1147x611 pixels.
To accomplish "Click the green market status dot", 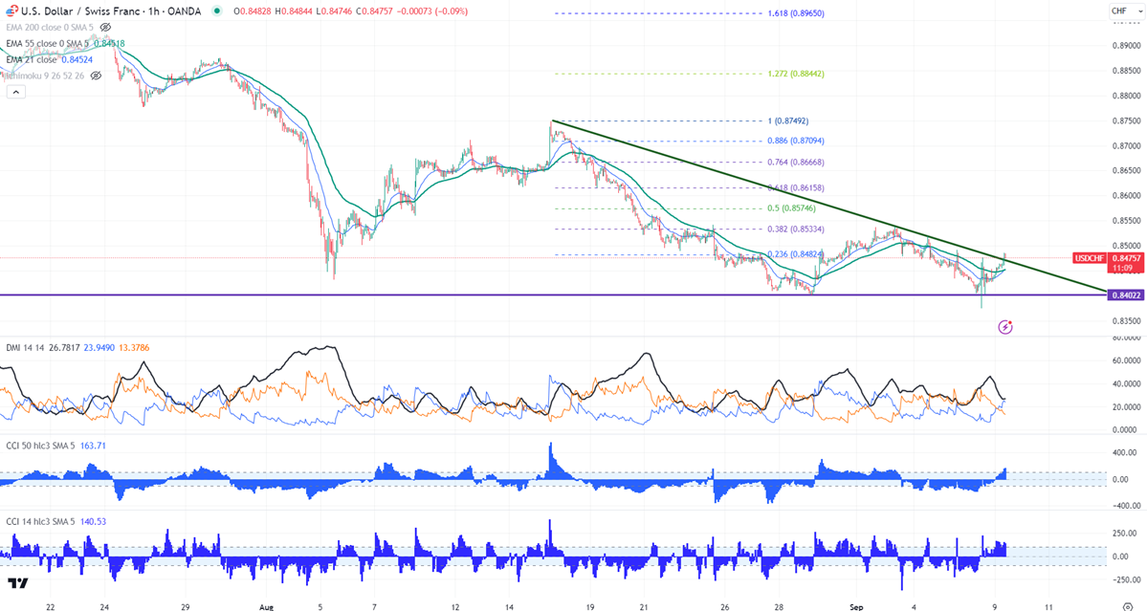I will coord(216,11).
